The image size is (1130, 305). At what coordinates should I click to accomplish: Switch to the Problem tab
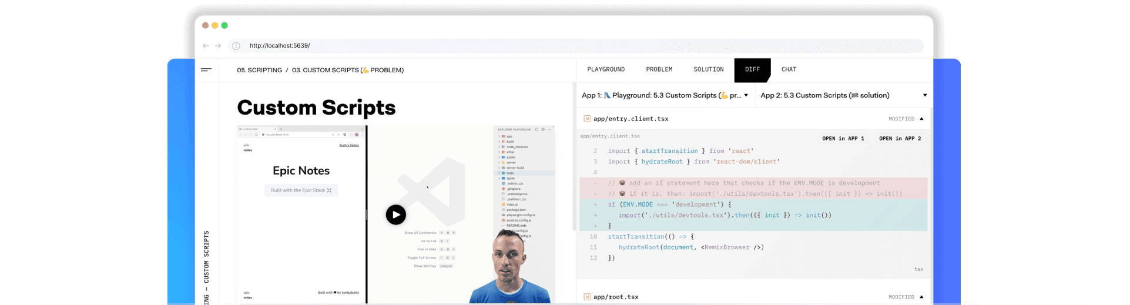tap(659, 69)
